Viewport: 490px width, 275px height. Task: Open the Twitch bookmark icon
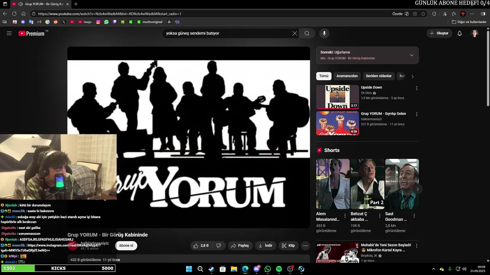click(x=114, y=22)
